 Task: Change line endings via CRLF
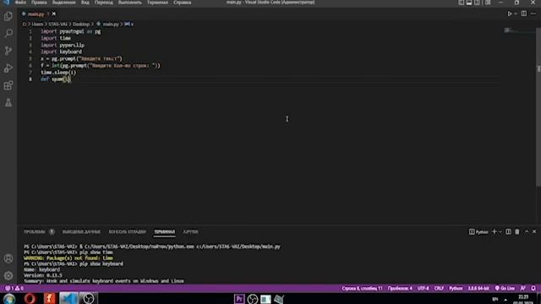click(x=439, y=288)
